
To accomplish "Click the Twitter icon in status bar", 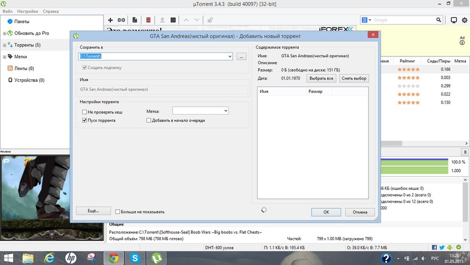I will 442,247.
